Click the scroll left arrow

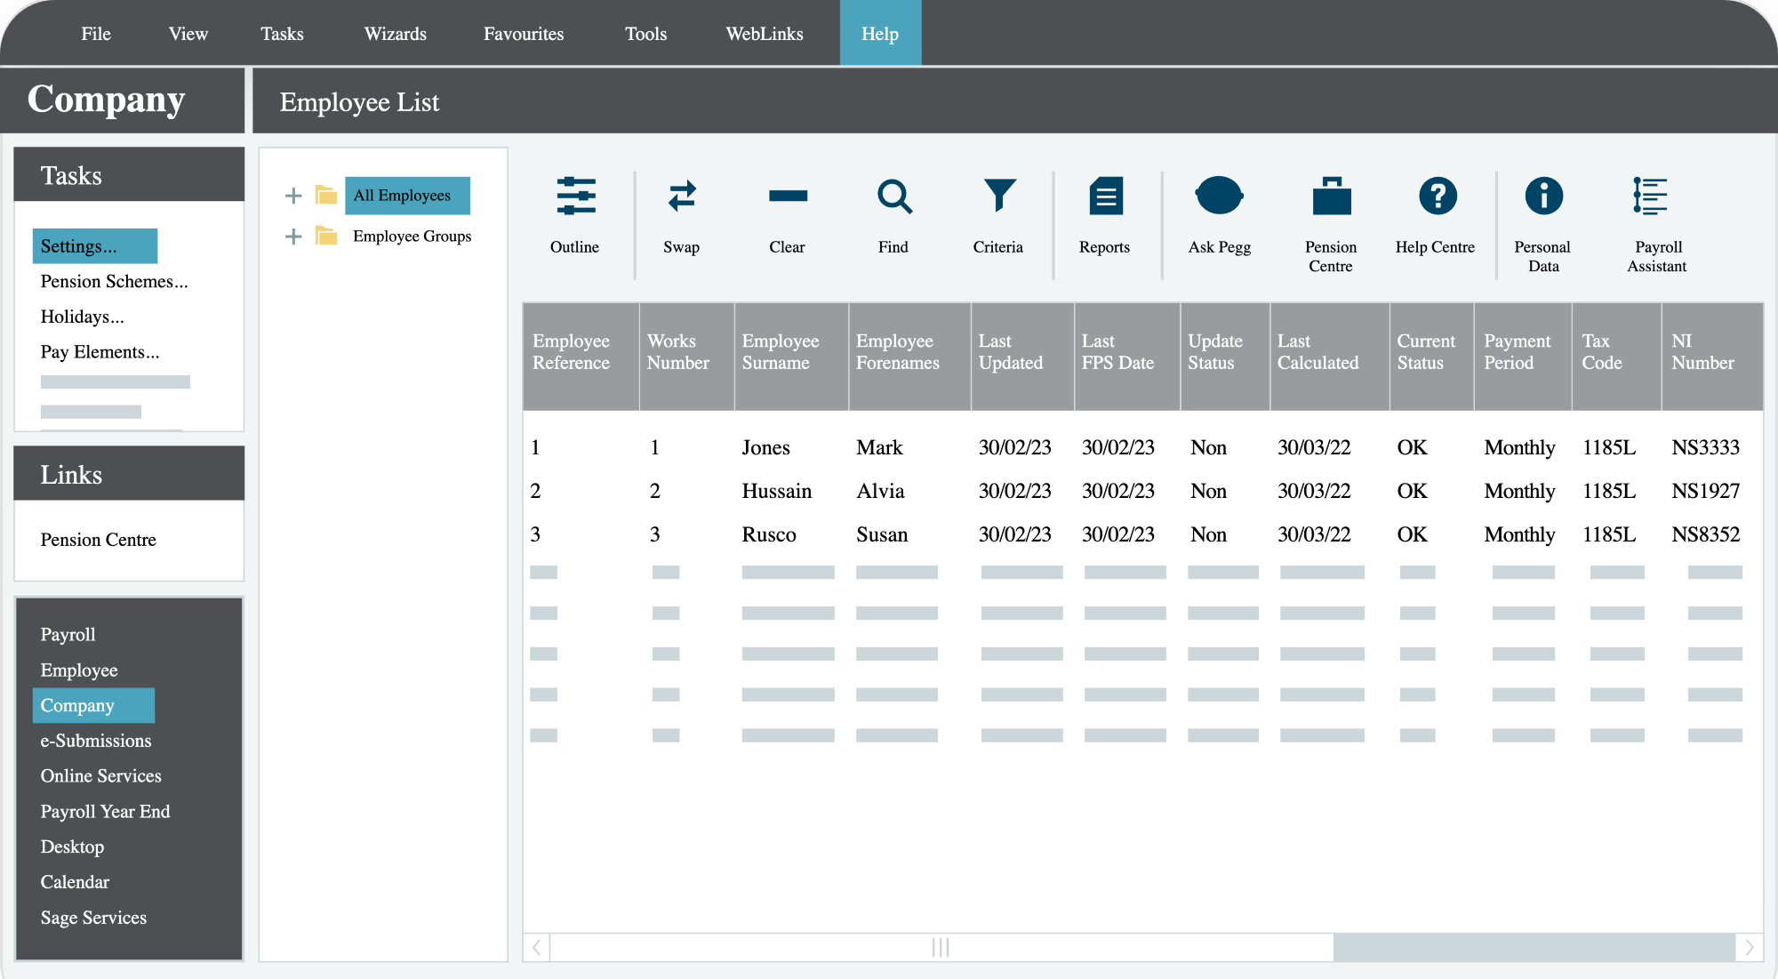click(537, 947)
